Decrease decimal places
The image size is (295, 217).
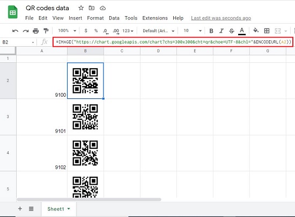point(106,31)
